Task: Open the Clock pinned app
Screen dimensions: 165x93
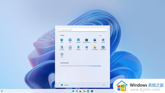Action: [70, 48]
